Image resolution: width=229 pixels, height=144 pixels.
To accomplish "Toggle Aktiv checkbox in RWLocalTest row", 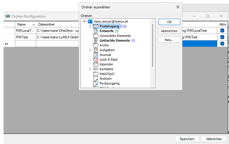I will tap(222, 31).
